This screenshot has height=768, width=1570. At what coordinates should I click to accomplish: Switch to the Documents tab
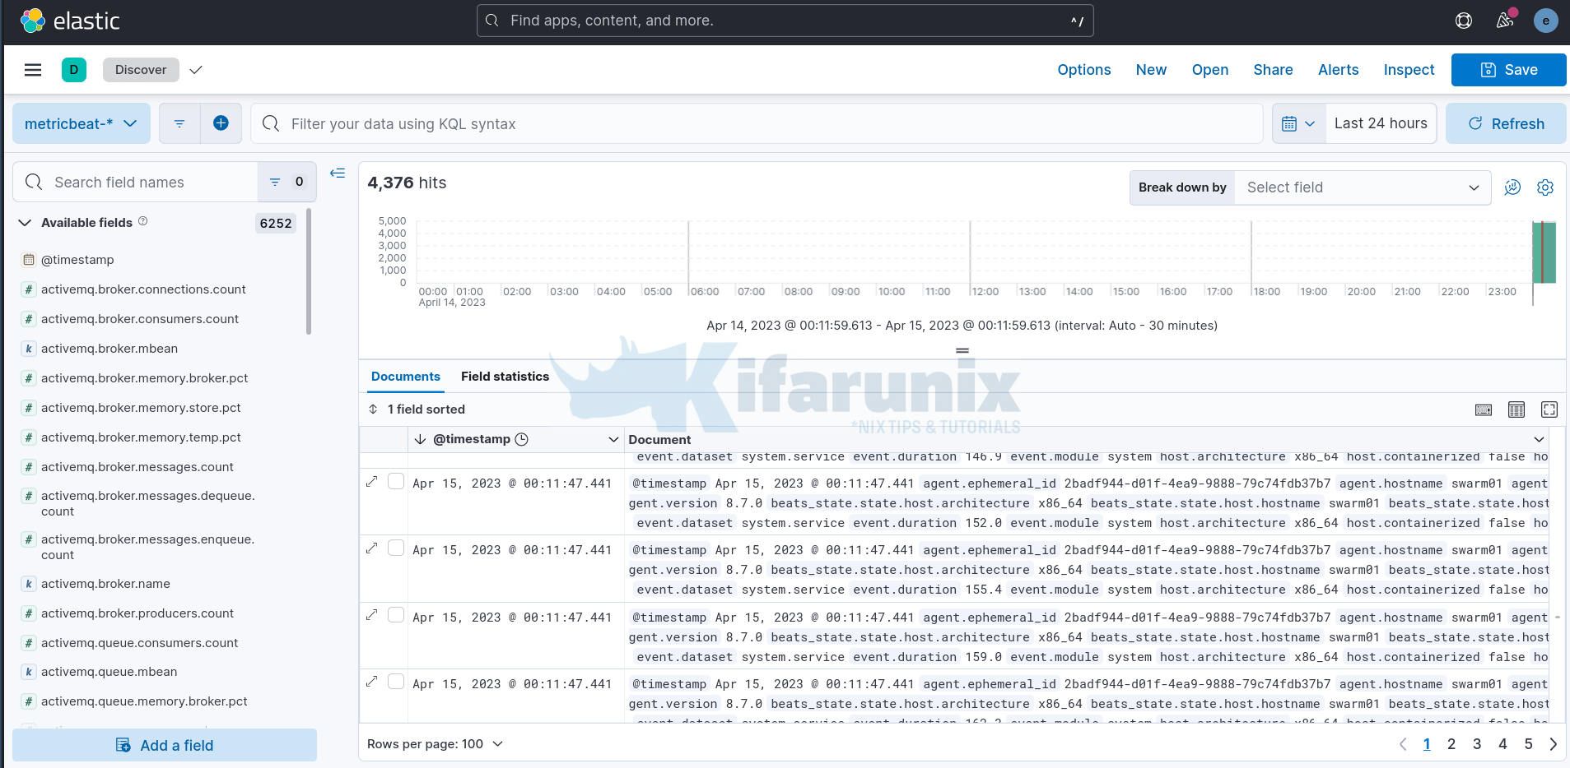point(406,377)
